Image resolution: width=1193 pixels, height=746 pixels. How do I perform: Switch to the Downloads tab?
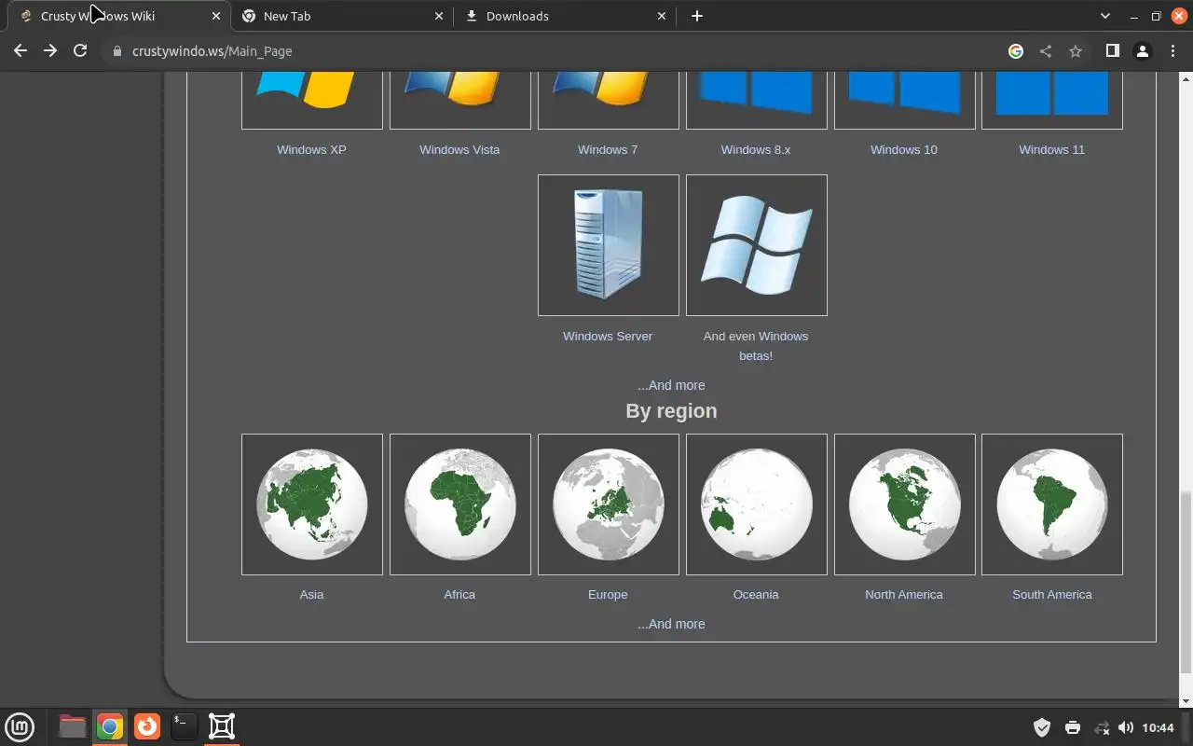(x=565, y=16)
